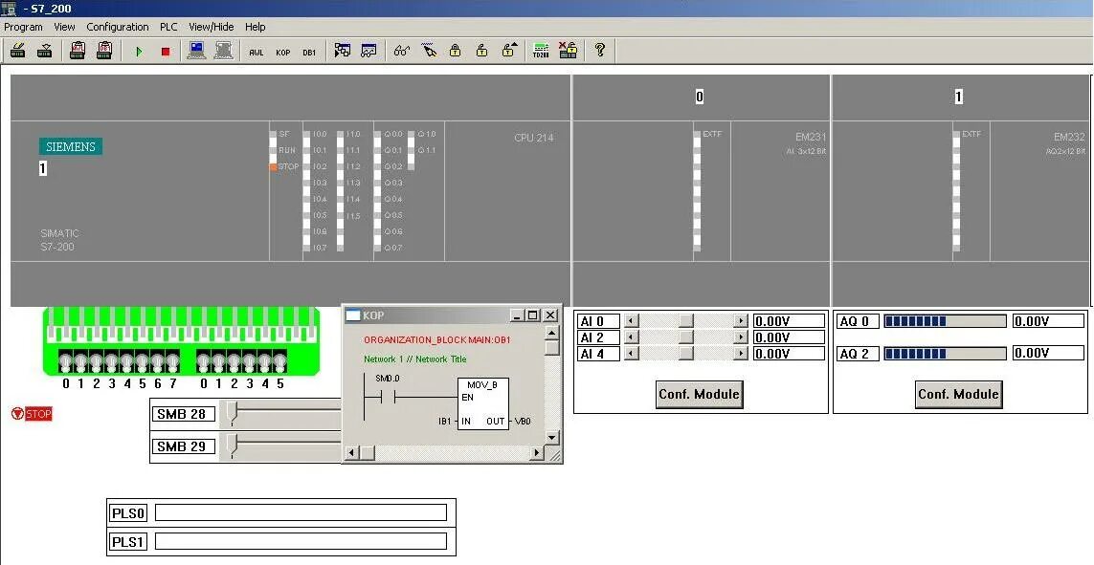The image size is (1094, 565).
Task: Toggle input switch 5 in right six-switch bank
Action: pyautogui.click(x=279, y=362)
